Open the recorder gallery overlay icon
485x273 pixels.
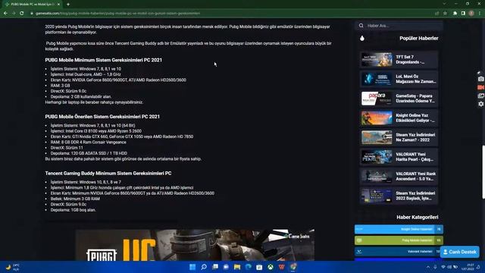point(480,96)
